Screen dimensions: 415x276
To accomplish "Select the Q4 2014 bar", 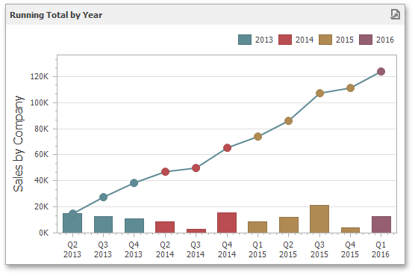I will [x=227, y=223].
